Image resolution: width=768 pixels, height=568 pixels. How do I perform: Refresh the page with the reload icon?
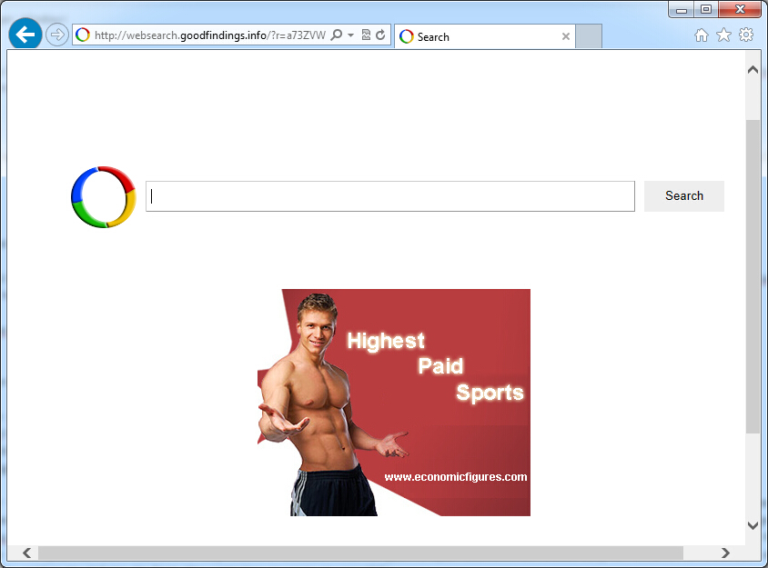click(x=380, y=35)
